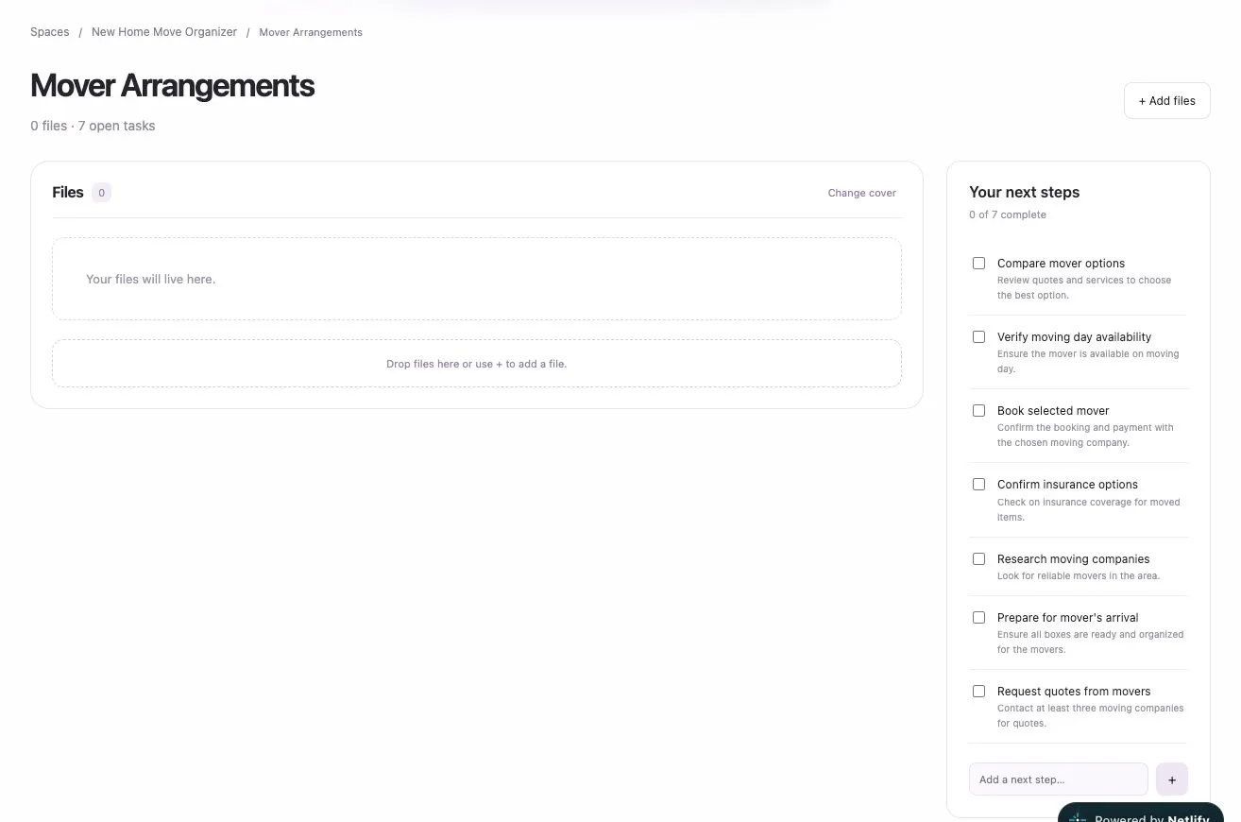Tick the Verify moving day availability checkbox
Image resolution: width=1241 pixels, height=822 pixels.
tap(978, 337)
